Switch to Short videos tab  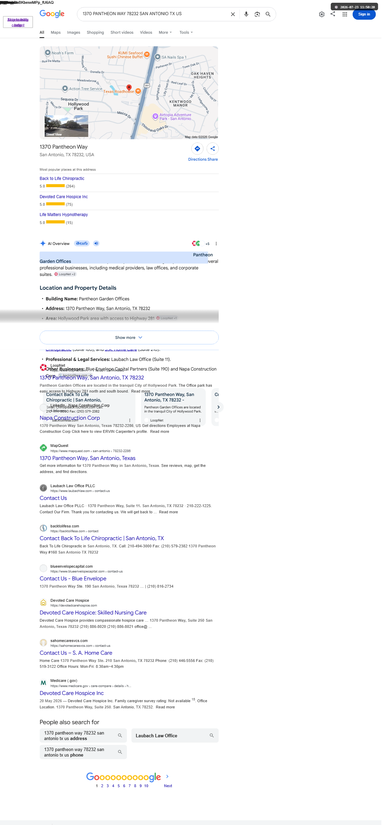(x=122, y=32)
